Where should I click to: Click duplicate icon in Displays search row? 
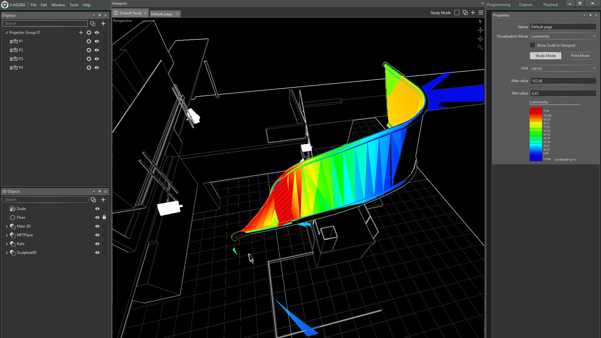tap(93, 23)
